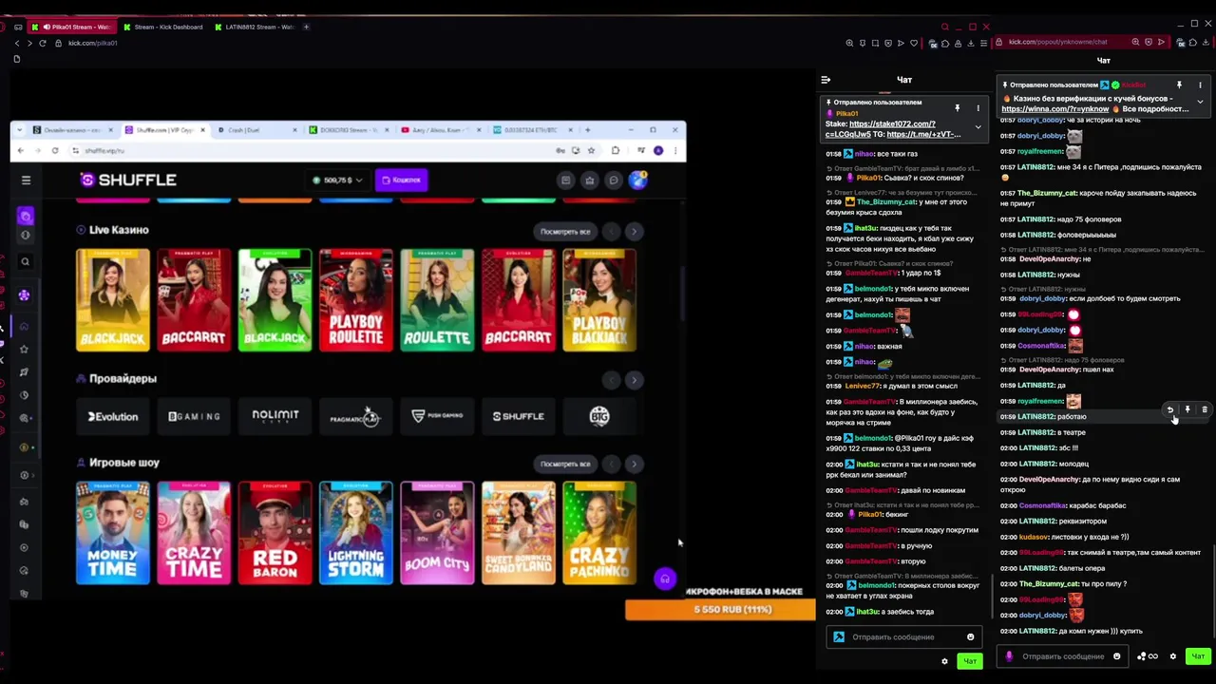1216x684 pixels.
Task: Open the Playboy Roulette live game
Action: (356, 300)
